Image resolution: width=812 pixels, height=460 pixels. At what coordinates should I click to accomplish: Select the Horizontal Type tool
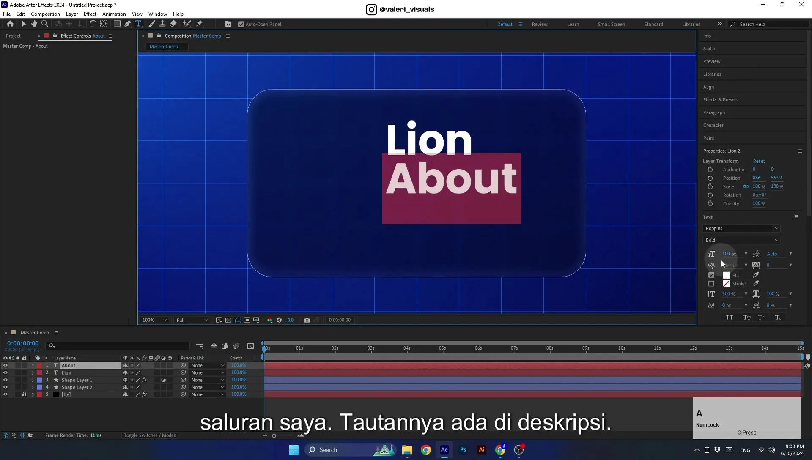138,24
